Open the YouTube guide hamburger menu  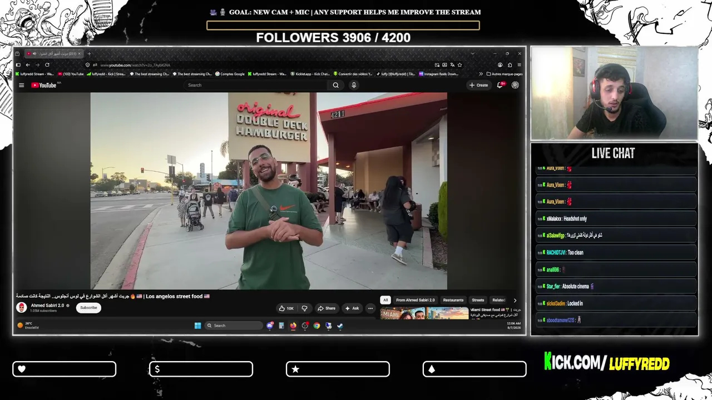(x=21, y=85)
